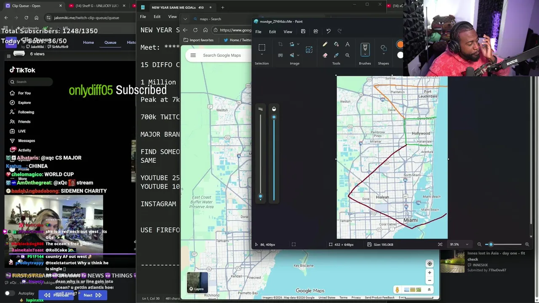
Task: Select the Fill bucket tool in Paint
Action: 336,44
